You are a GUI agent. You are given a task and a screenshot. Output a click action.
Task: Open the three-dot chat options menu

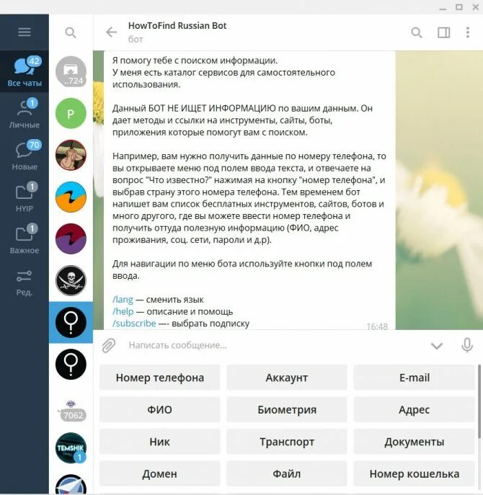[468, 32]
